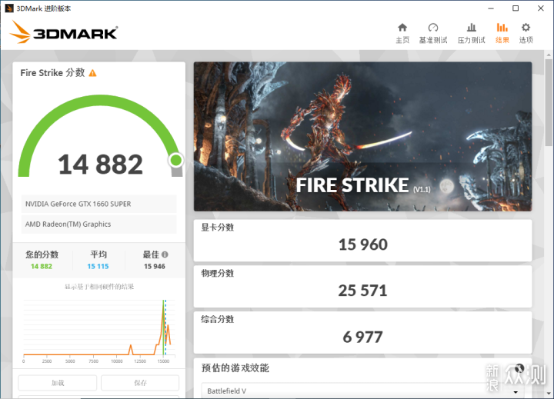Click the 物理分数 value 25 571
This screenshot has height=399, width=554.
tap(363, 291)
